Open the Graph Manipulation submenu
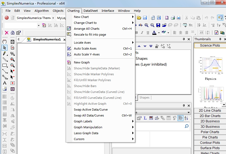This screenshot has height=154, width=226. click(100, 127)
